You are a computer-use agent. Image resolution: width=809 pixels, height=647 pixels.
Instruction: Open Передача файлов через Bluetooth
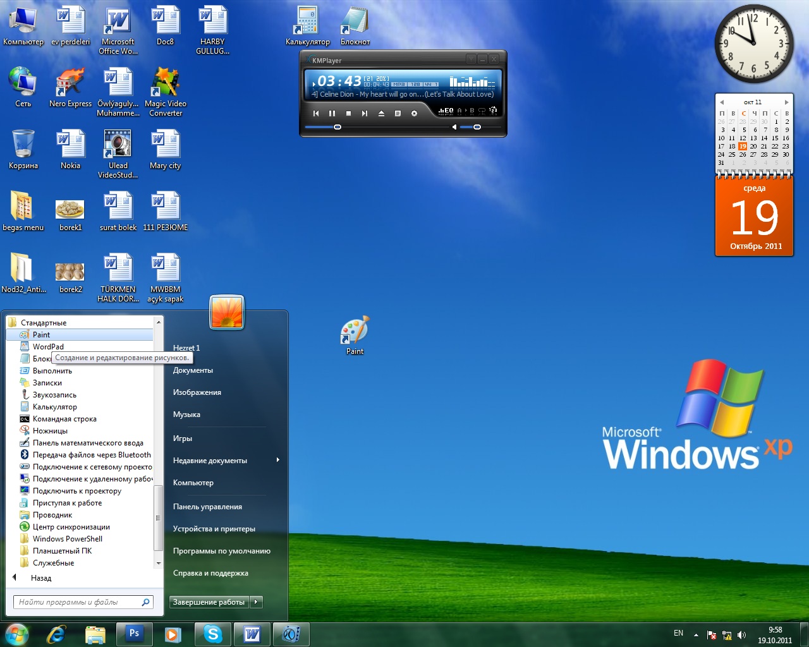point(80,455)
